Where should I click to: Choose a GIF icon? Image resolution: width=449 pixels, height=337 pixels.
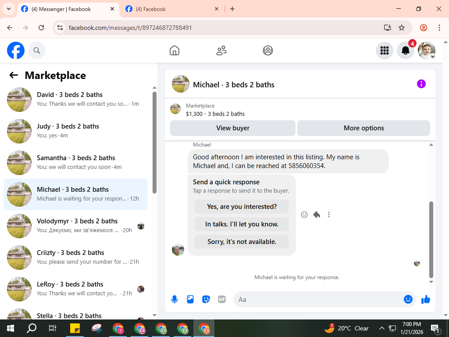click(x=221, y=299)
